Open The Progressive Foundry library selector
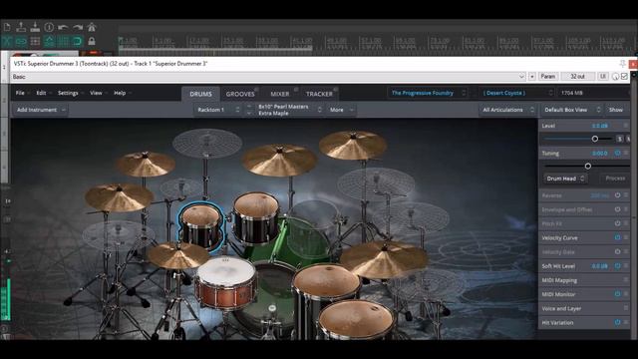The width and height of the screenshot is (638, 359). tap(427, 93)
